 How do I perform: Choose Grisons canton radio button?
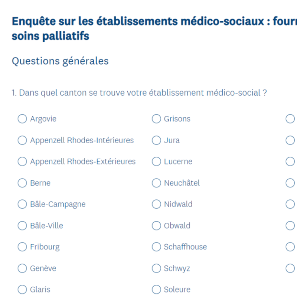156,119
